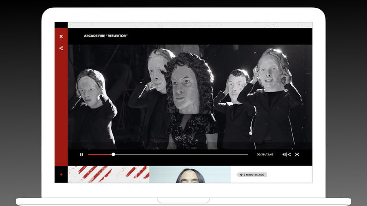Click the video frame showing masked band members

point(190,97)
